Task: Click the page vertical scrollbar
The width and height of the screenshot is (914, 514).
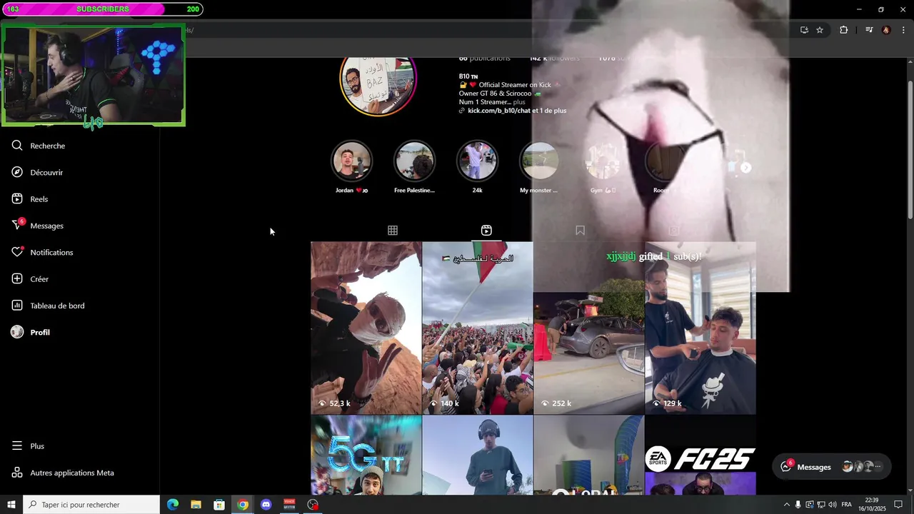Action: (x=910, y=143)
